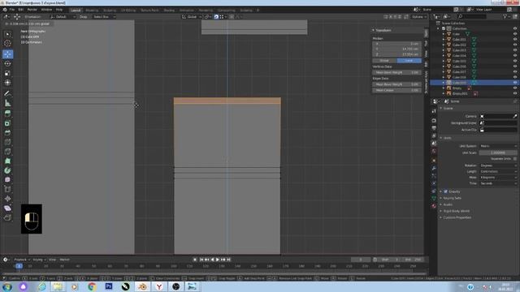The height and width of the screenshot is (292, 520).
Task: Select the Cursor tool
Action: click(7, 43)
